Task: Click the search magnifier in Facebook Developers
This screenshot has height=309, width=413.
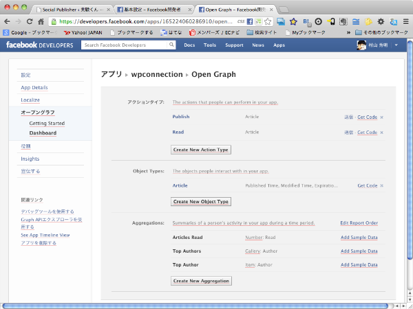Action: (171, 45)
